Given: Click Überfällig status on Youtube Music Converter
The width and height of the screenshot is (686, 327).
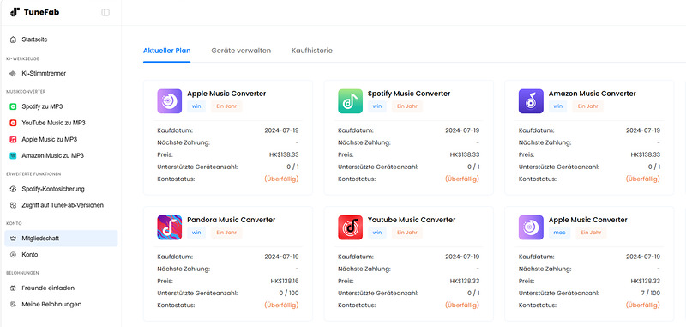Looking at the screenshot, I should pos(462,305).
